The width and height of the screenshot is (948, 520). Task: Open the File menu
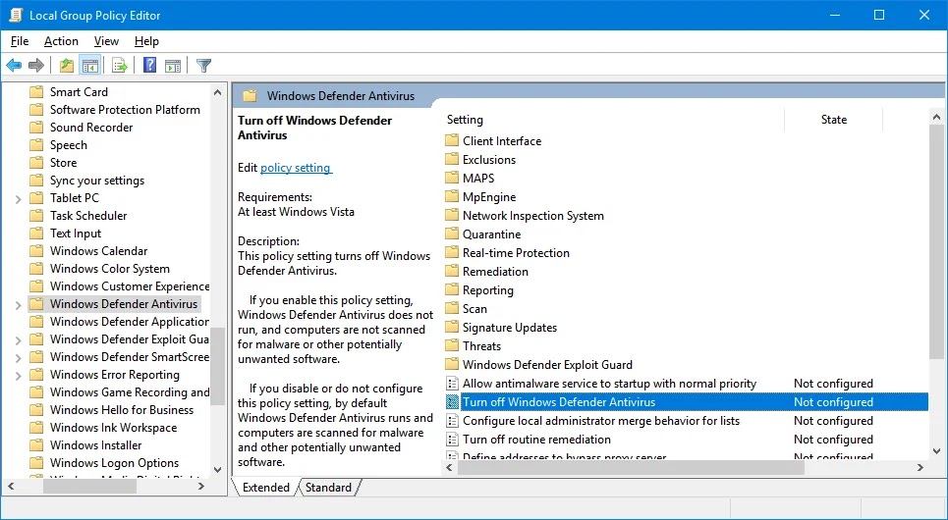click(x=20, y=41)
